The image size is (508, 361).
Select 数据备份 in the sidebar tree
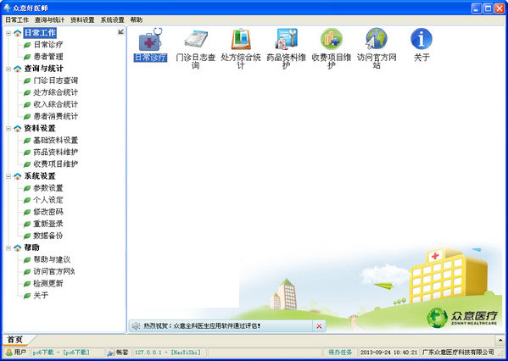pos(48,236)
